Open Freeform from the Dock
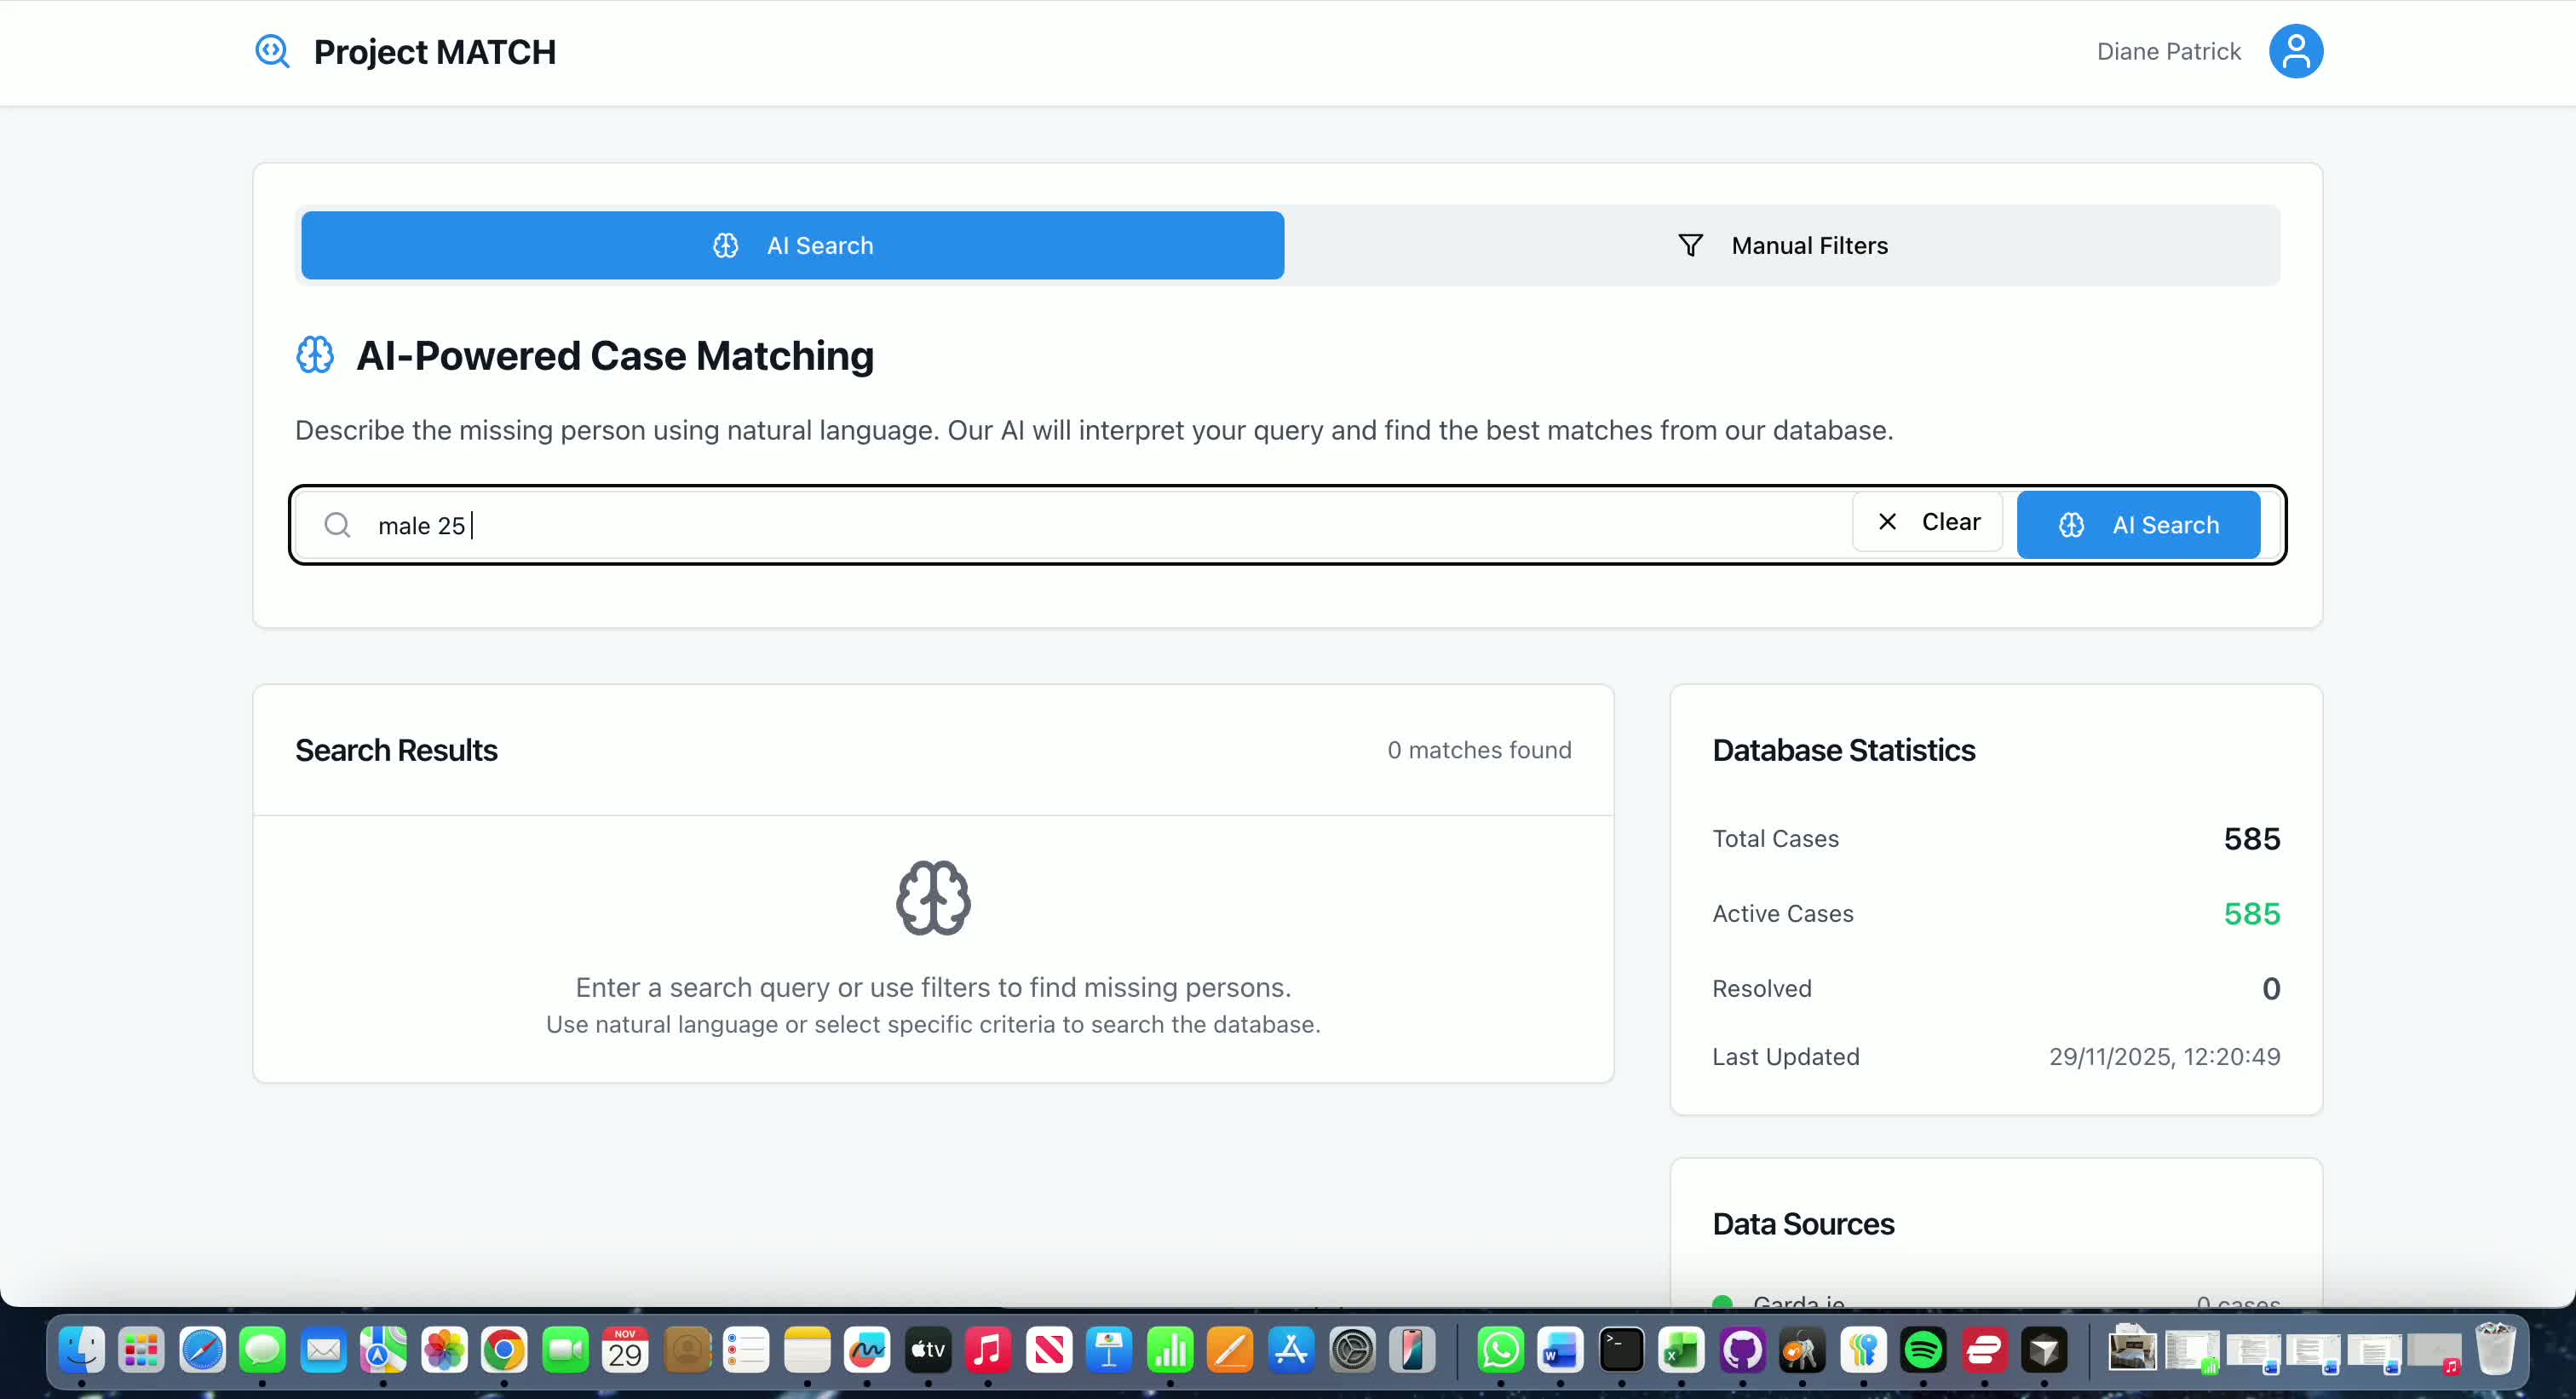This screenshot has width=2576, height=1399. pyautogui.click(x=867, y=1350)
